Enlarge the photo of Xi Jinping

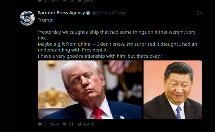coord(173,90)
